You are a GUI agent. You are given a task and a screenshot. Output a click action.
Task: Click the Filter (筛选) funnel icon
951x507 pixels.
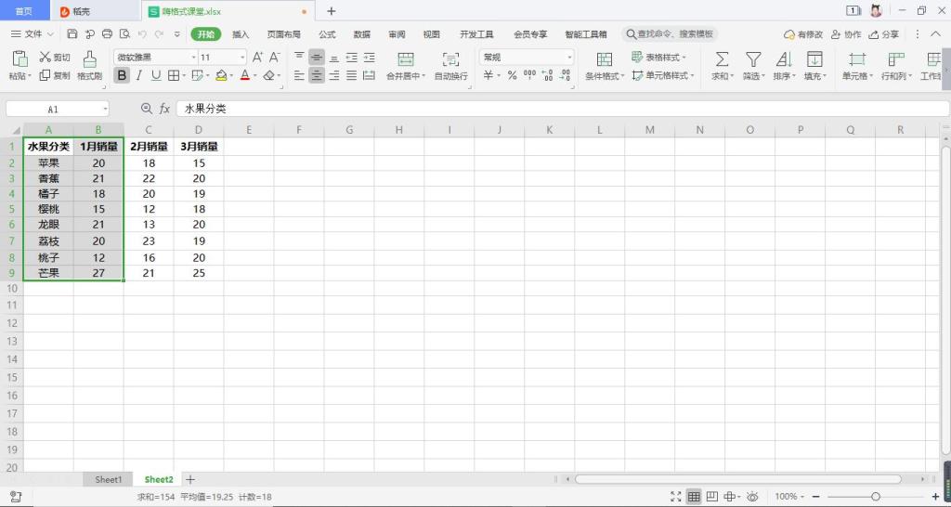[x=753, y=59]
